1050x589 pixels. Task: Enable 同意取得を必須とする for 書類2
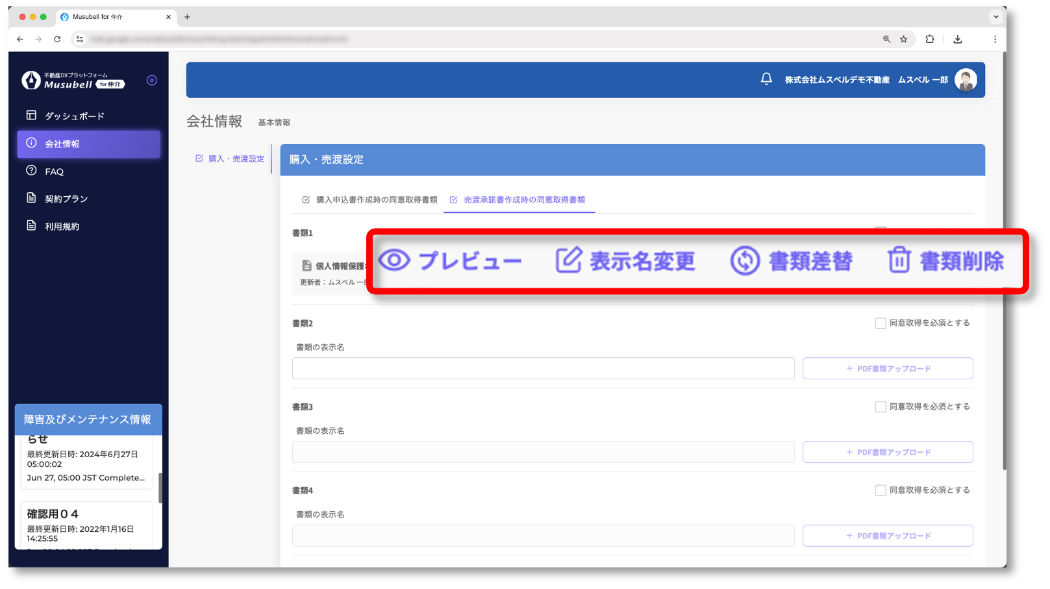[x=881, y=323]
